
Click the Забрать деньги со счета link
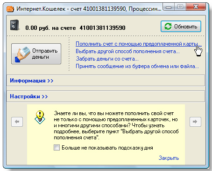[107, 59]
